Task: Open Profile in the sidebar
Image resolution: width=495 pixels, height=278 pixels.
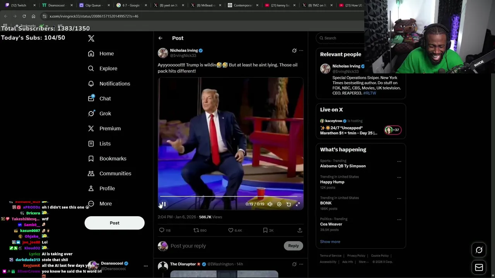Action: (101, 188)
